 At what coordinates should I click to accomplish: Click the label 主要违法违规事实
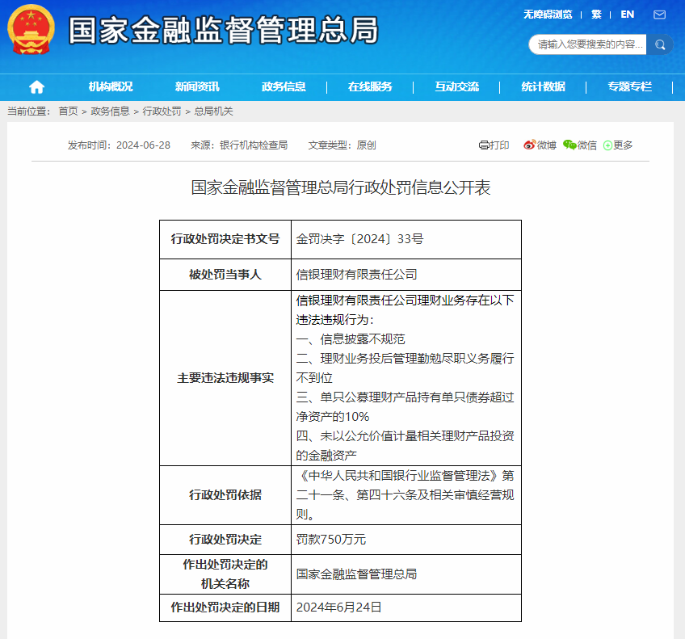click(x=225, y=378)
